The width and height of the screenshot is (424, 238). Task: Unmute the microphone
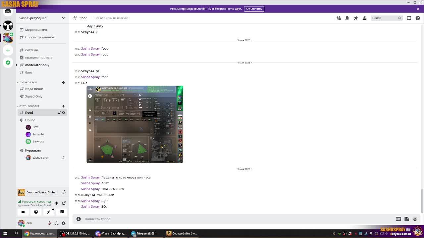(x=49, y=223)
